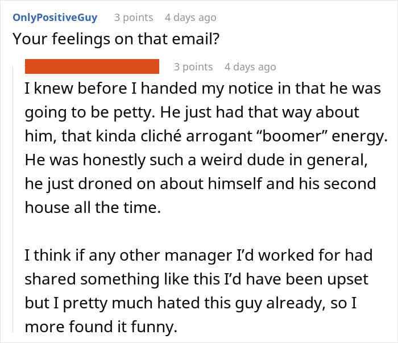Open the OnlyPositiveGuy user profile
The image size is (398, 343).
[55, 18]
